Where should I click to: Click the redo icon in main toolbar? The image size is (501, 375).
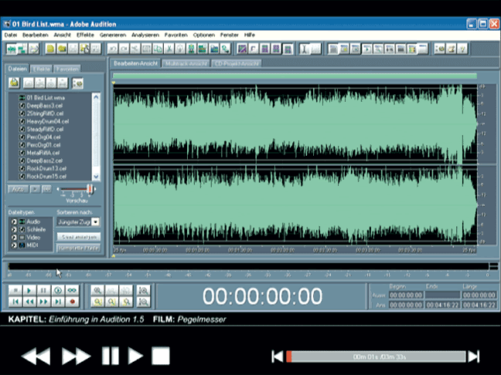124,49
